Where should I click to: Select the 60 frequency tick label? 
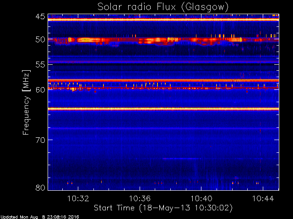tap(40, 90)
